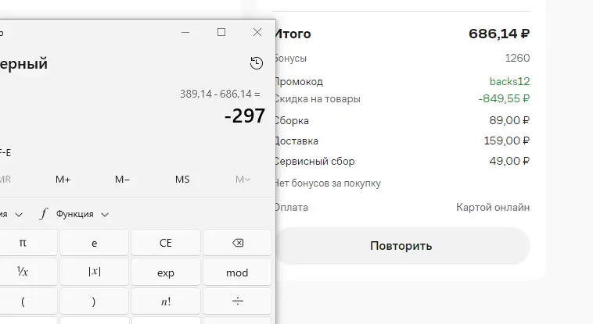Click the M− memory subtract button
Screen dimensions: 593x324
point(123,180)
